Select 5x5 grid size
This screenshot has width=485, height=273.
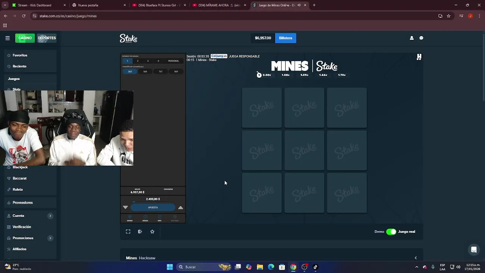click(x=145, y=71)
